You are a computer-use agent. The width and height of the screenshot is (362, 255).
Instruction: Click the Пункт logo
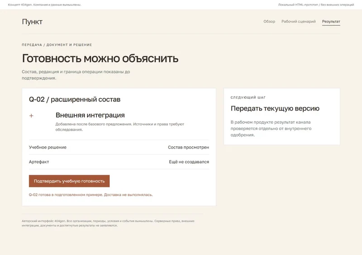coord(32,22)
